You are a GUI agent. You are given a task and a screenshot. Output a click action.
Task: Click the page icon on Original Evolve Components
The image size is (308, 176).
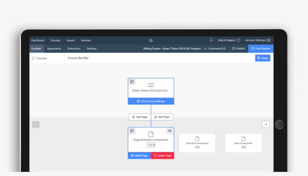(151, 134)
